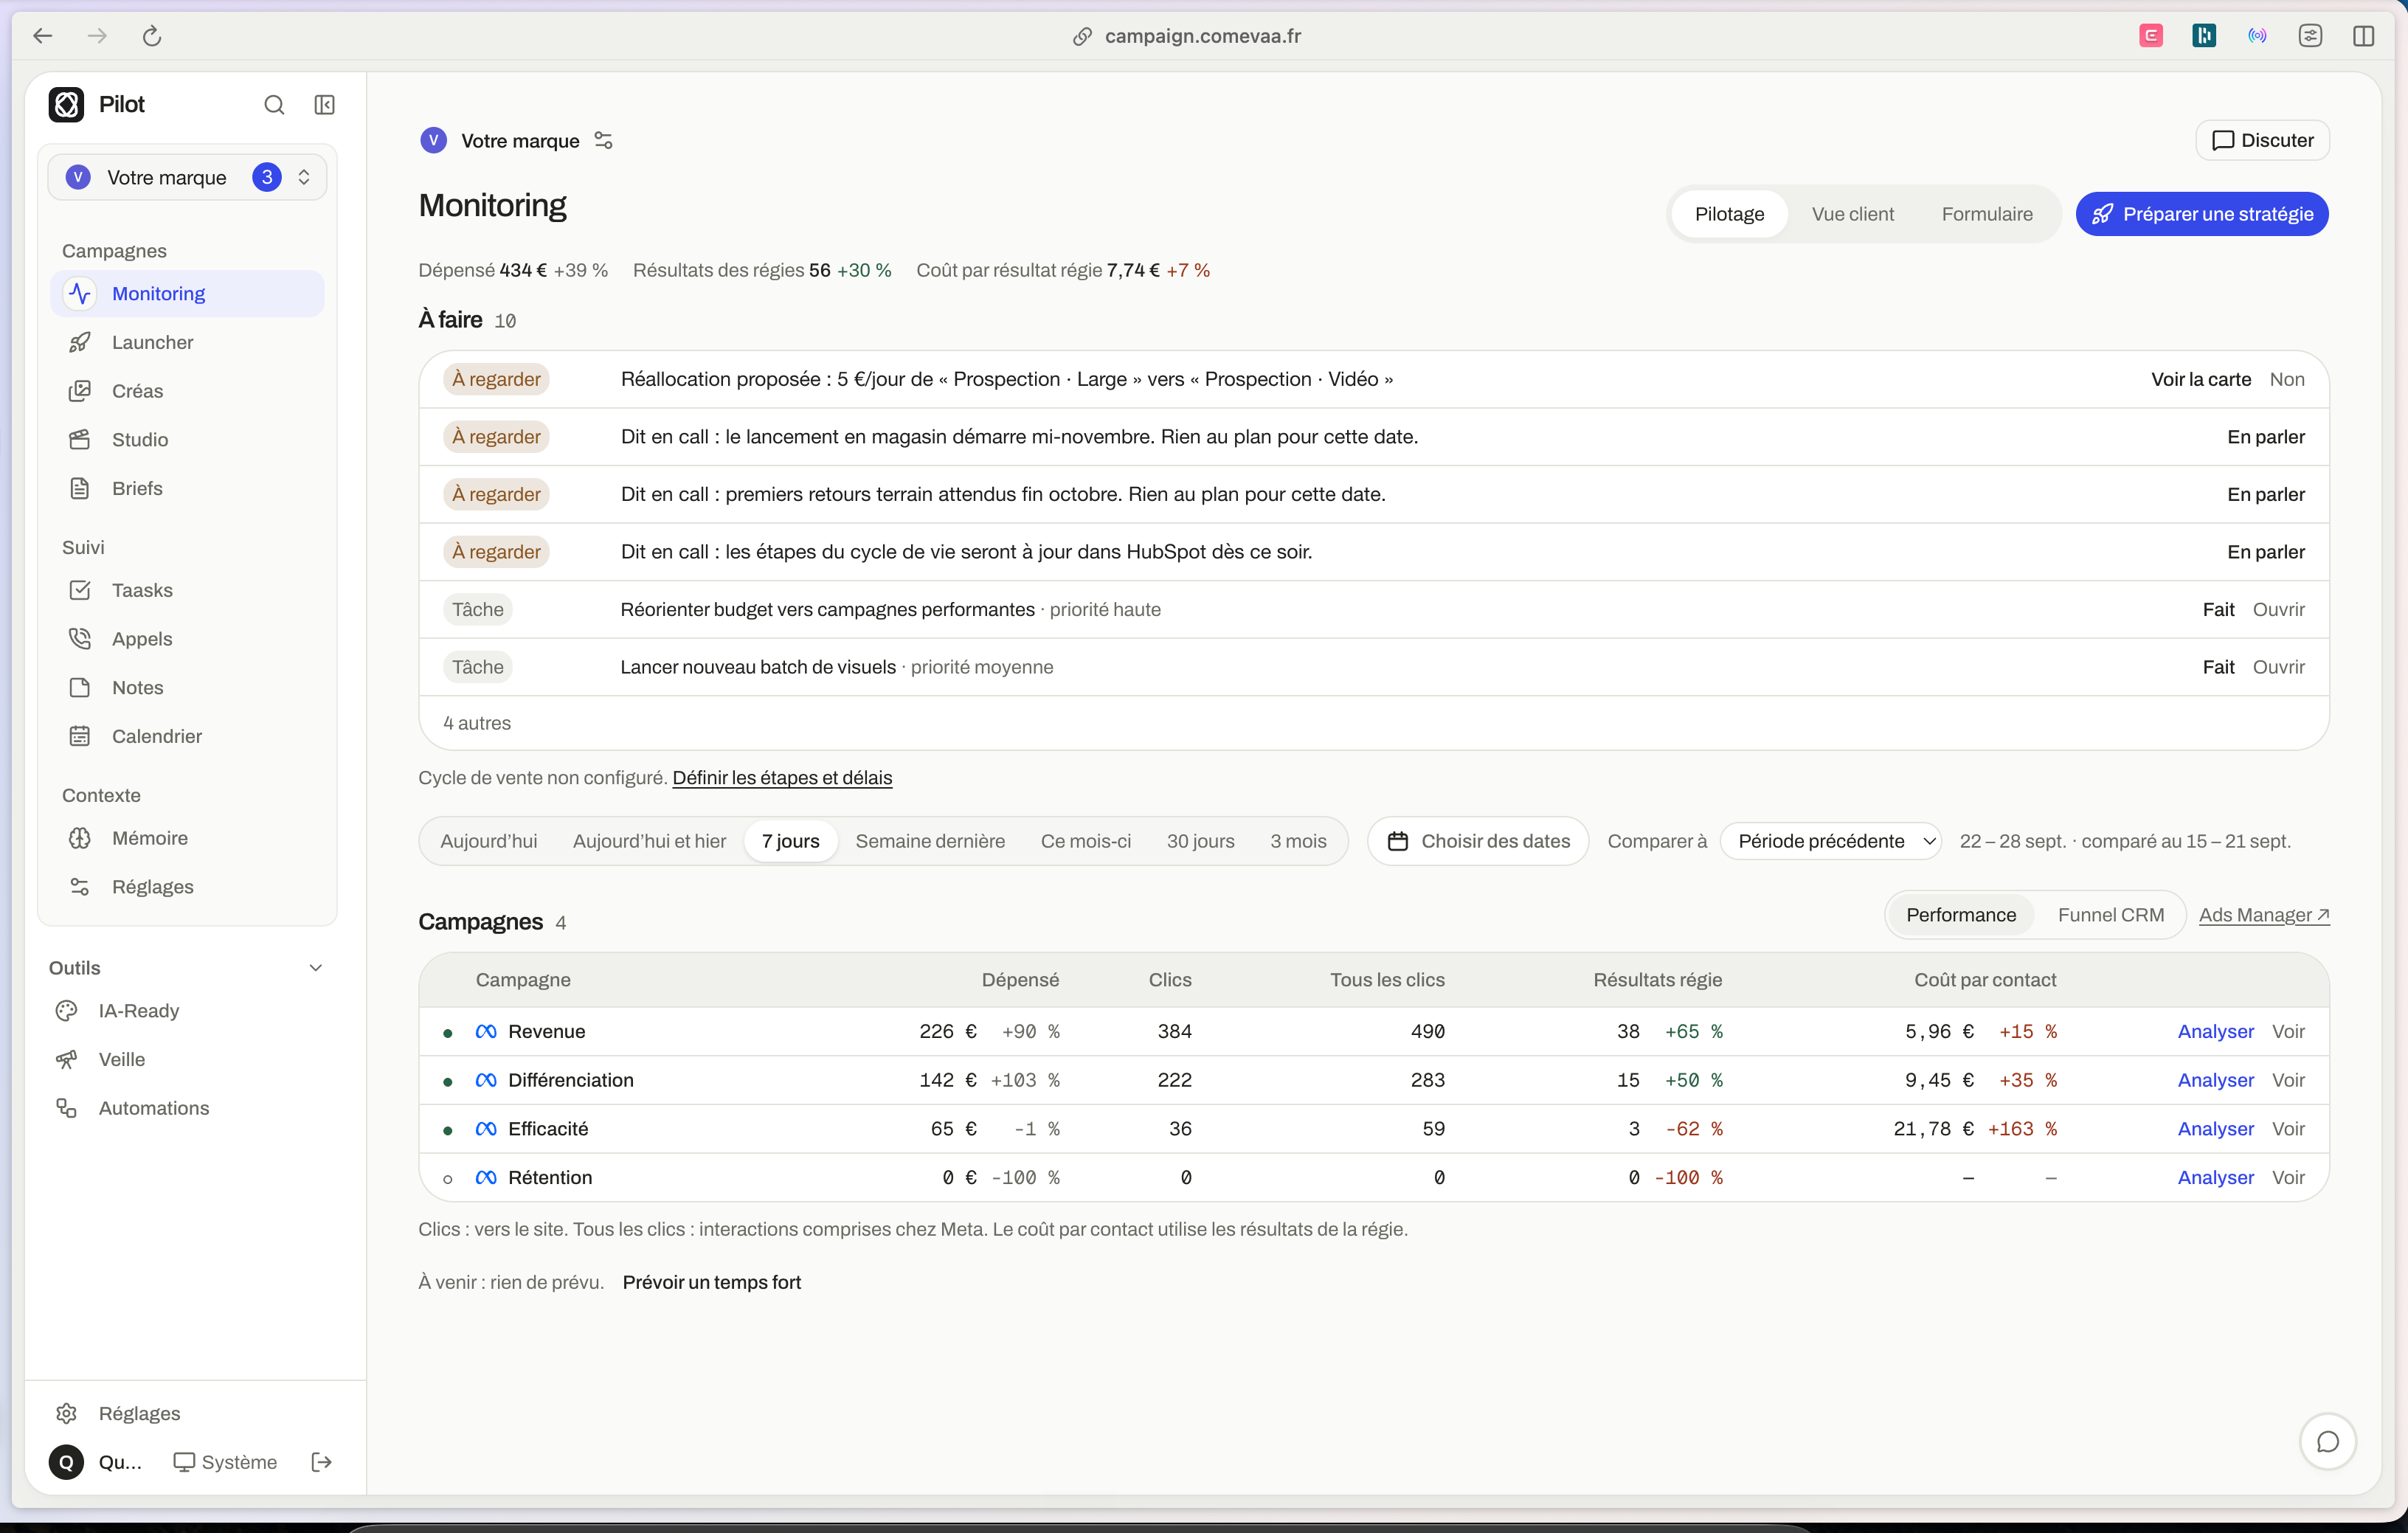Screen dimensions: 2408x1533
Task: Open Notes in the sidebar
Action: [x=187, y=688]
